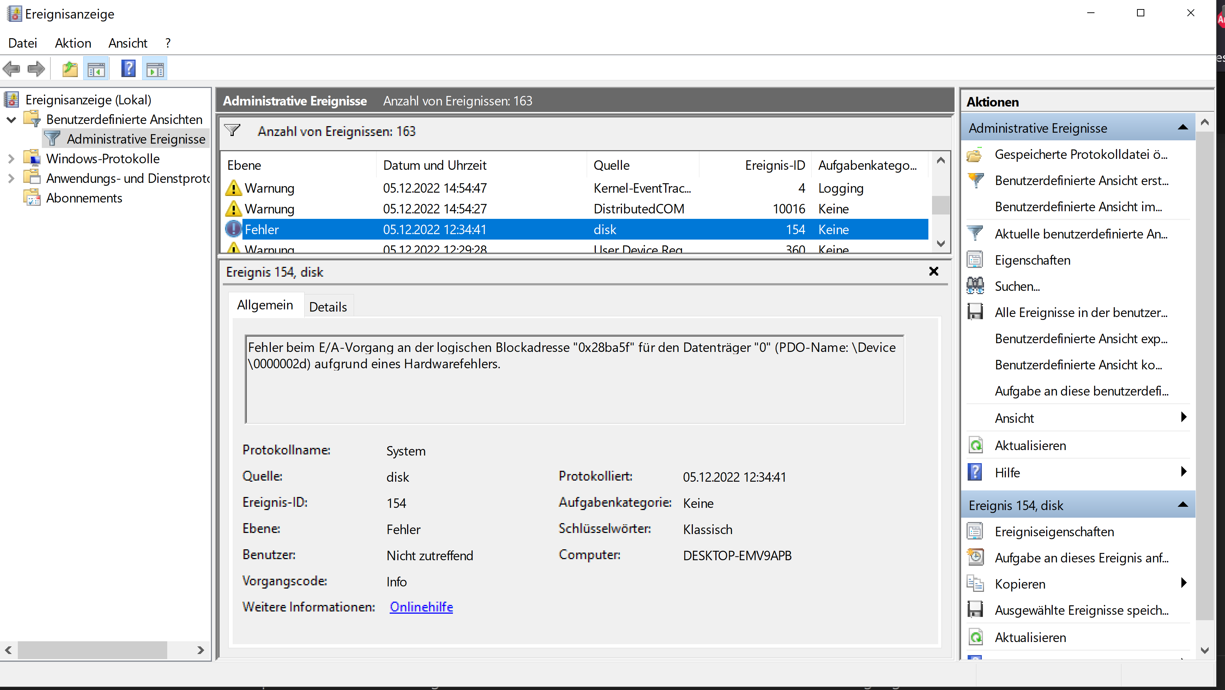Screen dimensions: 1225x690
Task: Click Ausgewählte Ereignisse speichern disk icon
Action: [x=975, y=610]
